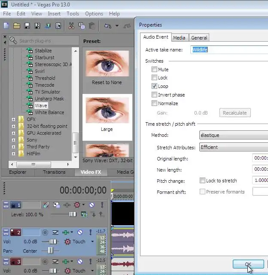Open the Insert menu
Image resolution: width=268 pixels, height=275 pixels.
coord(54,14)
